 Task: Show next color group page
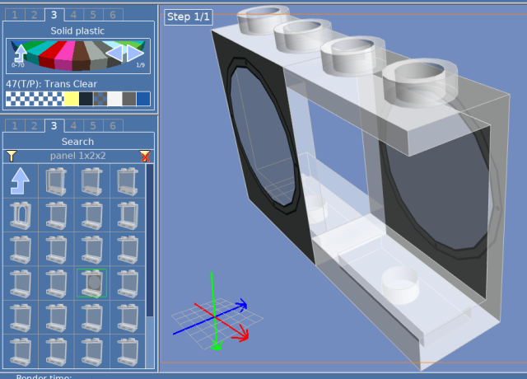point(136,54)
